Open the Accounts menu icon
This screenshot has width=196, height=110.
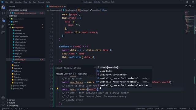(x=3, y=98)
